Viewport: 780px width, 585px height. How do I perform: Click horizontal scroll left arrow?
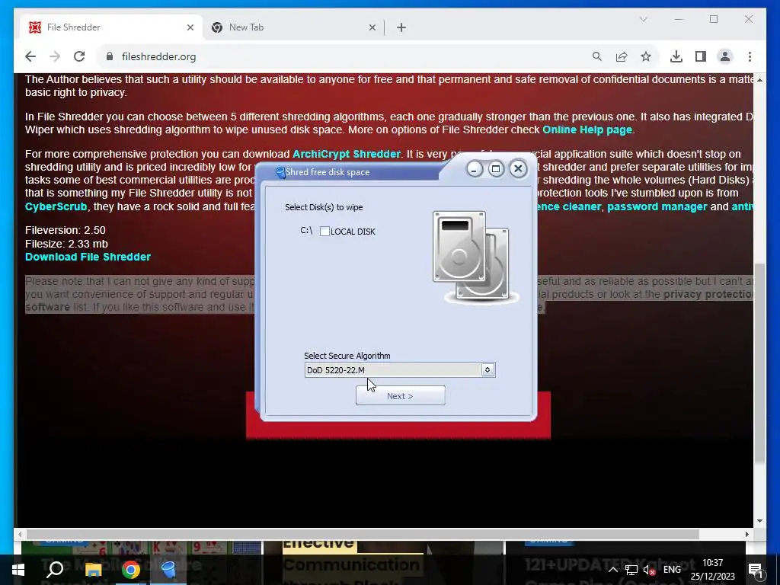point(20,534)
